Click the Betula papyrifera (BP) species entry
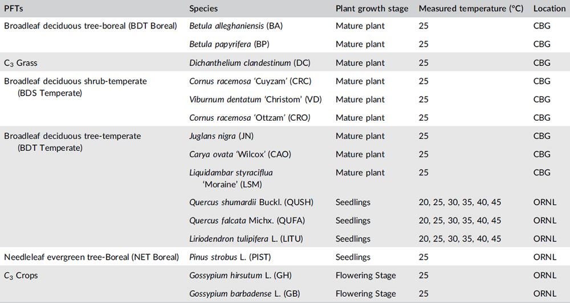The image size is (570, 303). tap(230, 44)
